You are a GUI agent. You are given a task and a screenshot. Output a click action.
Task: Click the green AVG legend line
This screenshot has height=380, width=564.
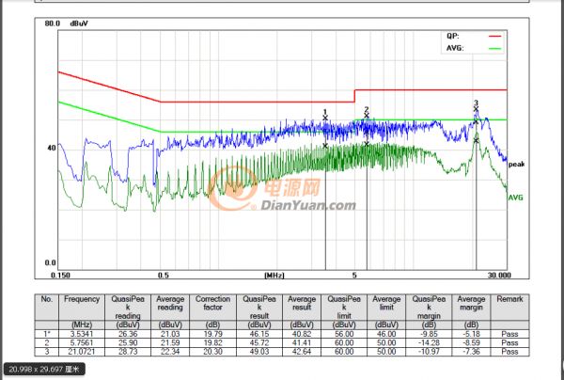click(x=494, y=48)
